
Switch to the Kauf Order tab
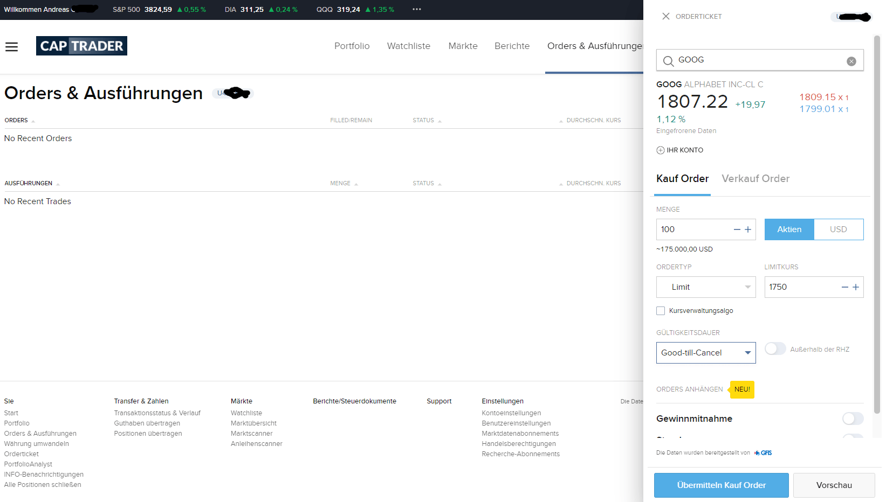(x=683, y=179)
